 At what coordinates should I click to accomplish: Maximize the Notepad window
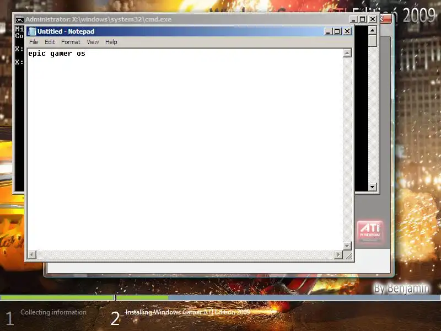tap(337, 31)
